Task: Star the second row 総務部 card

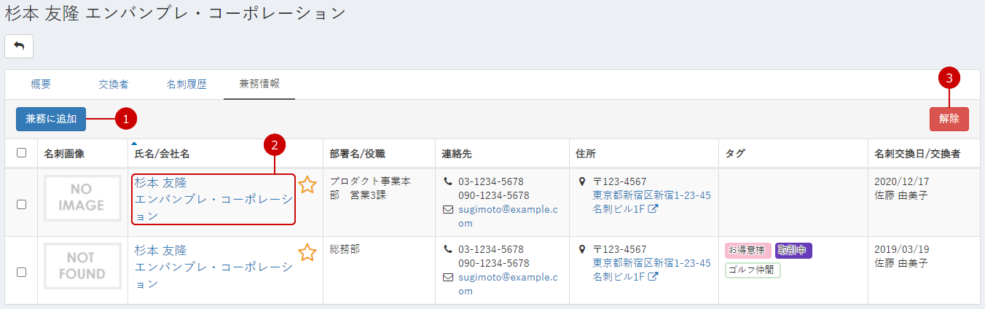Action: [307, 253]
